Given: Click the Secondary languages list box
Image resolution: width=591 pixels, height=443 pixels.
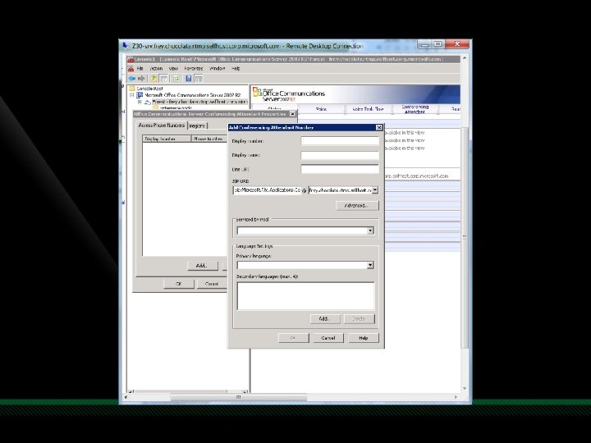Looking at the screenshot, I should [x=305, y=296].
